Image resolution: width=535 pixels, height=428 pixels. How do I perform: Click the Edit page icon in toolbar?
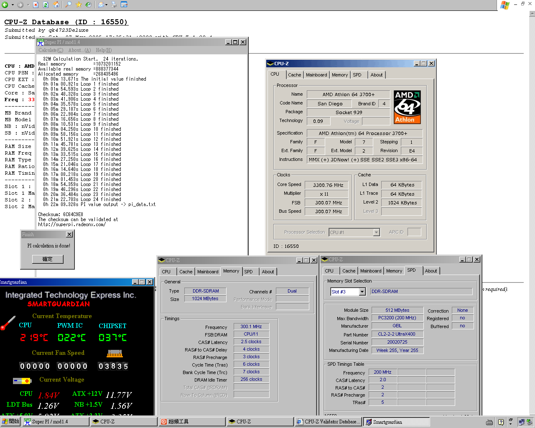click(124, 5)
